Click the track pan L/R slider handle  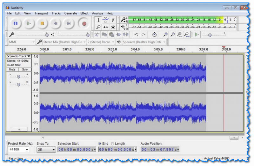point(19,84)
